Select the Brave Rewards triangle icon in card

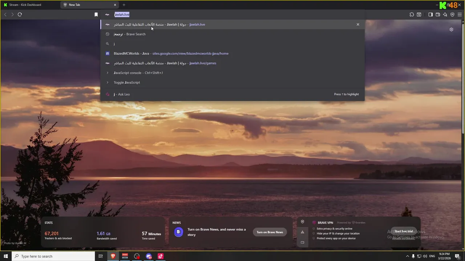tap(302, 232)
